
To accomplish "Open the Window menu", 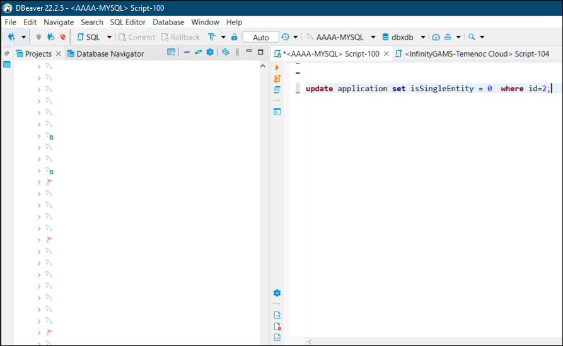I will (205, 22).
